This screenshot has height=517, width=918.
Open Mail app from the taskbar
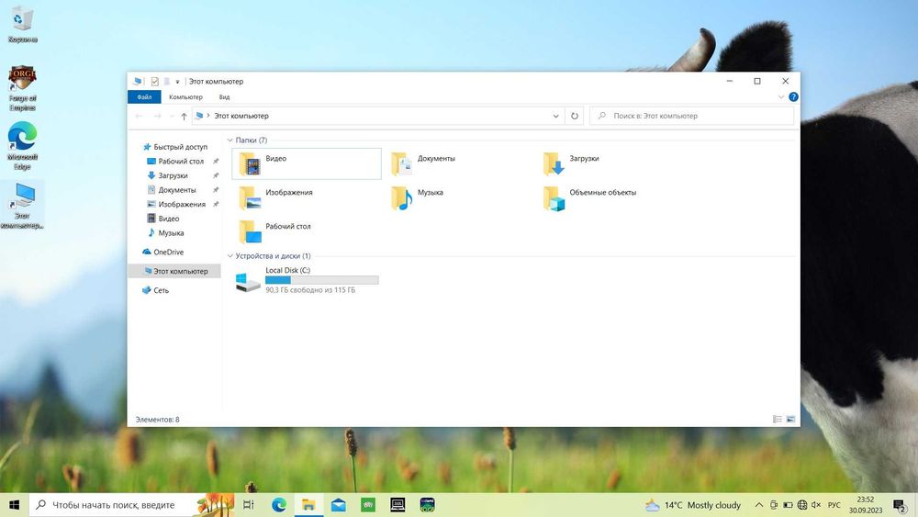pos(339,505)
